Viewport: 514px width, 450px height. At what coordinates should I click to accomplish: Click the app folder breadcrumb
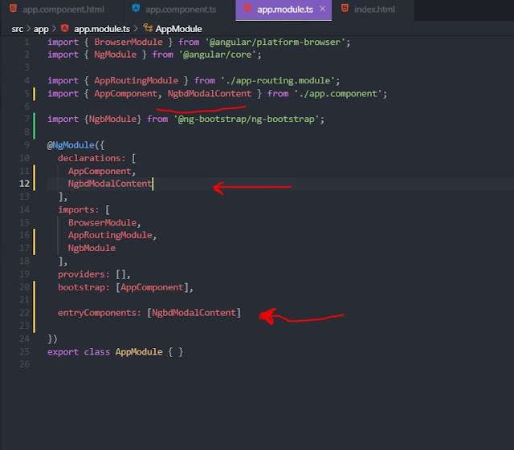(41, 29)
